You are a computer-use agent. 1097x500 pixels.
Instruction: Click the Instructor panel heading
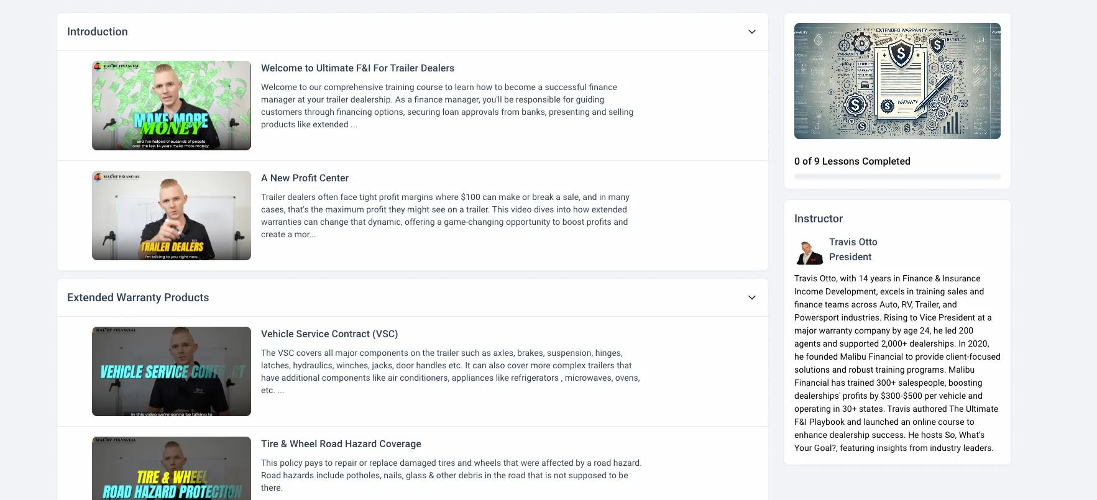[819, 219]
